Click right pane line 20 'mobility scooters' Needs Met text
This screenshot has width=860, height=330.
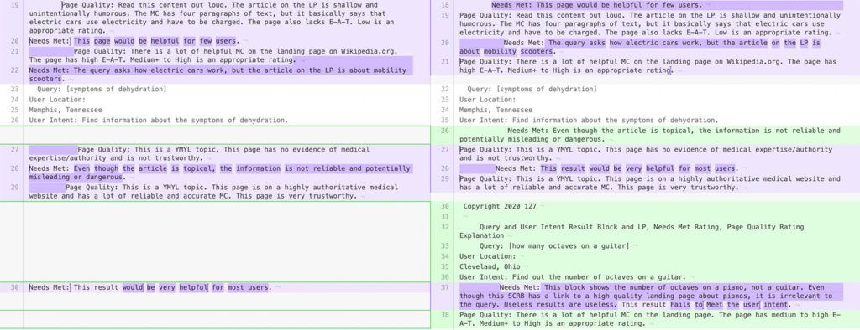click(640, 47)
